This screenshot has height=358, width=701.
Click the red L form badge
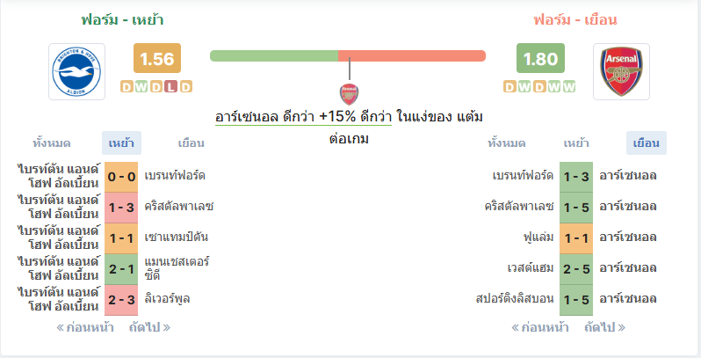tap(170, 86)
